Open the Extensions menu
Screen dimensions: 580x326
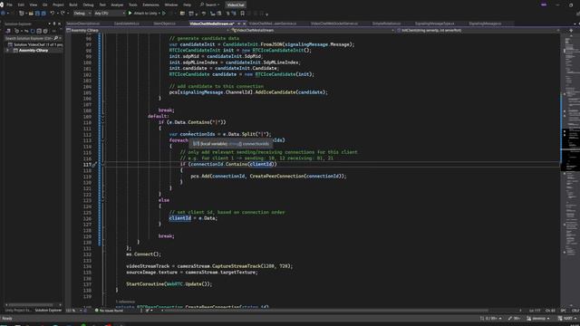tap(150, 5)
